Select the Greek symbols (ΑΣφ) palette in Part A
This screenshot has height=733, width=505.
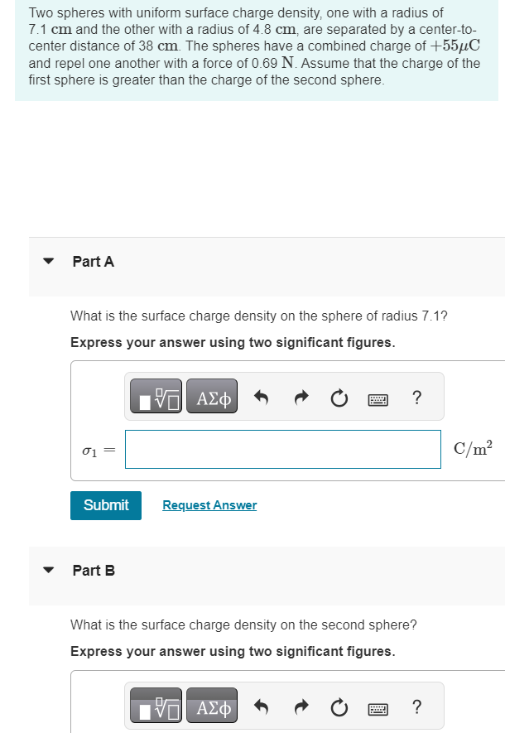(211, 396)
